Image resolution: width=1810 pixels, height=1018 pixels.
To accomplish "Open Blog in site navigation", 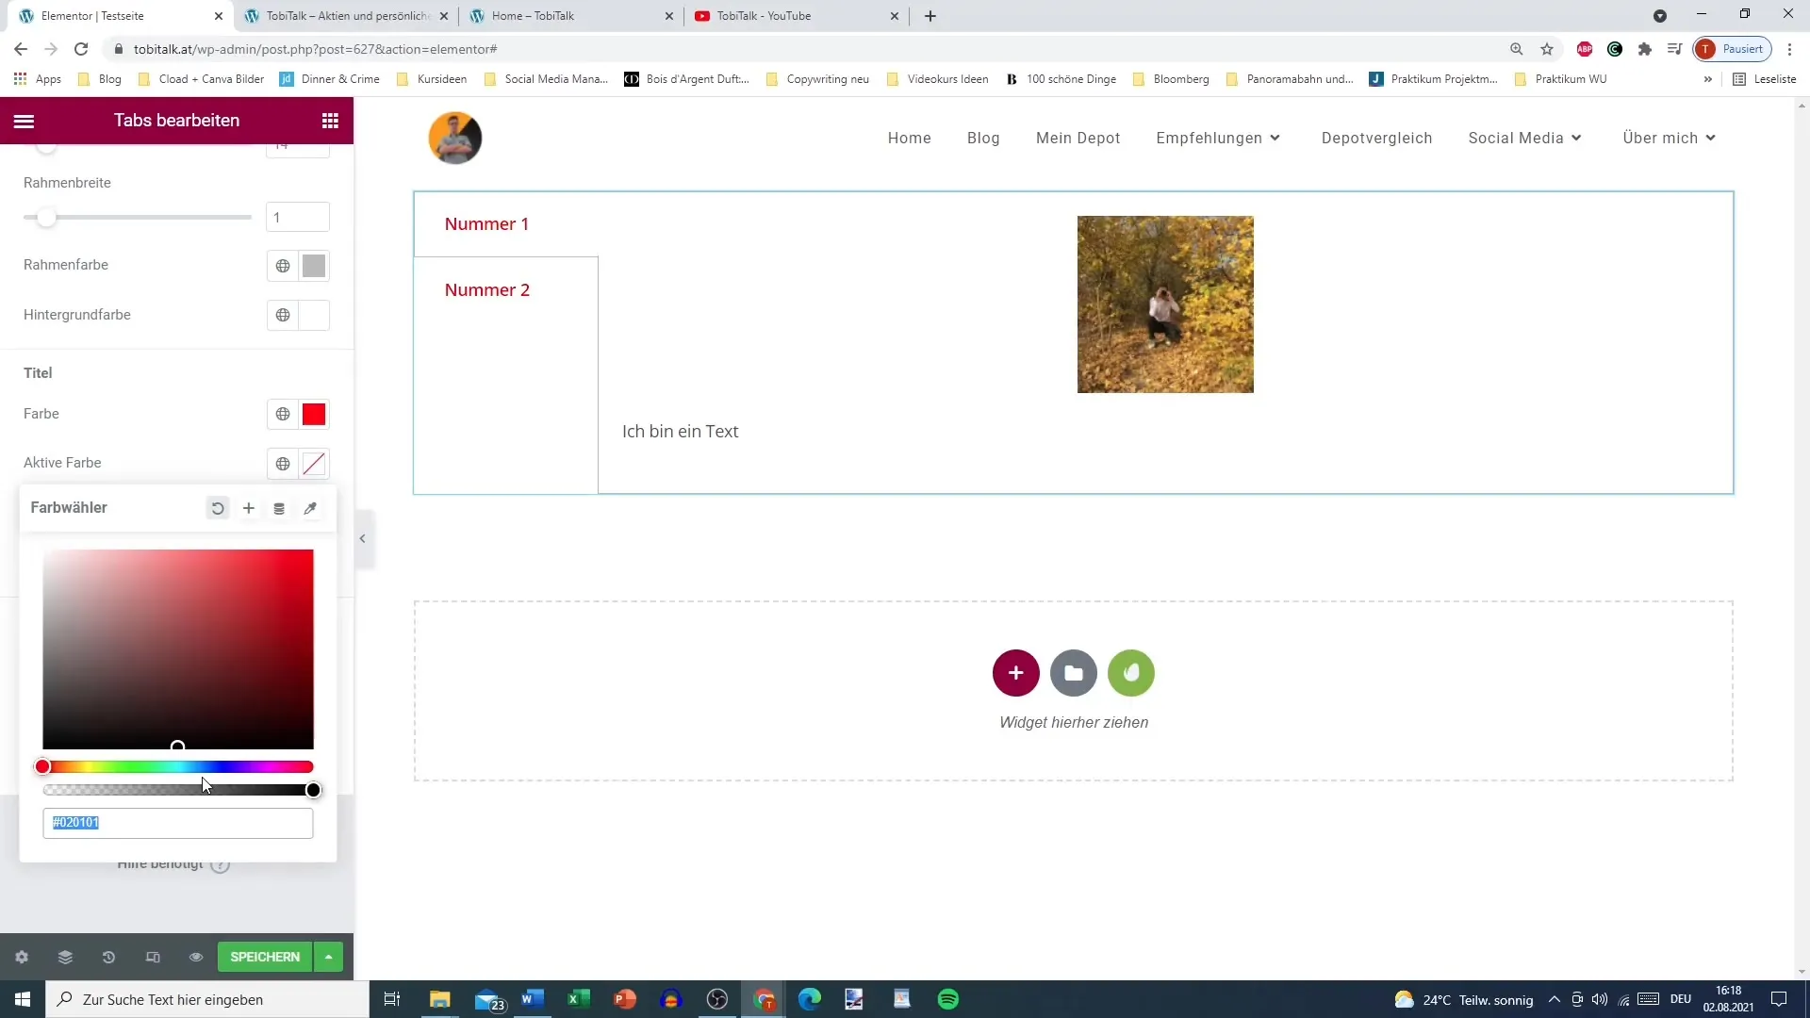I will click(x=983, y=138).
